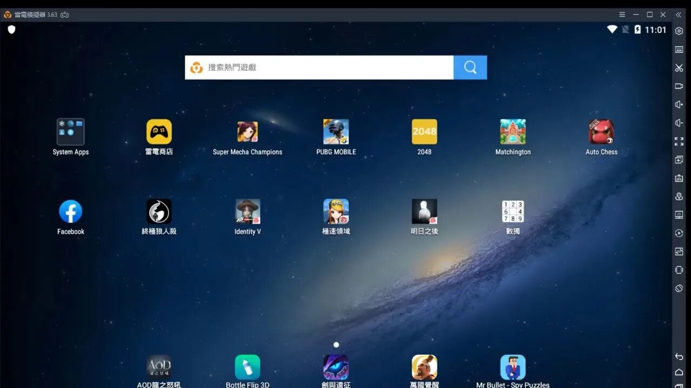Open emulator settings gear in sidebar
The image size is (691, 388).
click(x=679, y=31)
